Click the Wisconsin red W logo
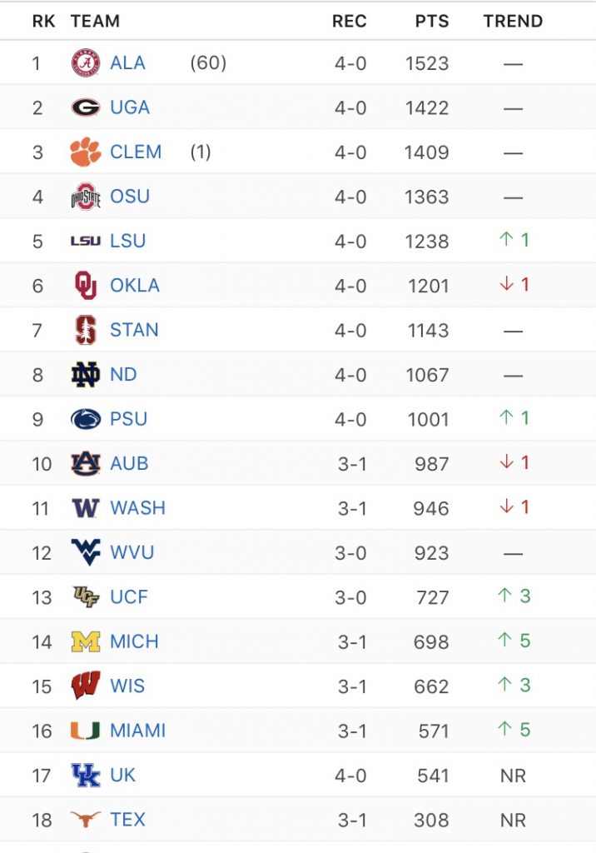This screenshot has height=853, width=596. click(x=86, y=686)
